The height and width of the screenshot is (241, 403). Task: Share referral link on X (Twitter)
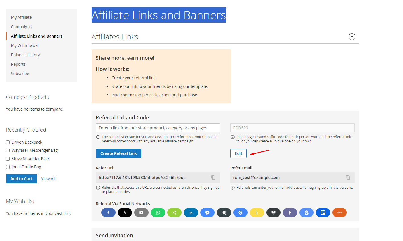pyautogui.click(x=125, y=213)
